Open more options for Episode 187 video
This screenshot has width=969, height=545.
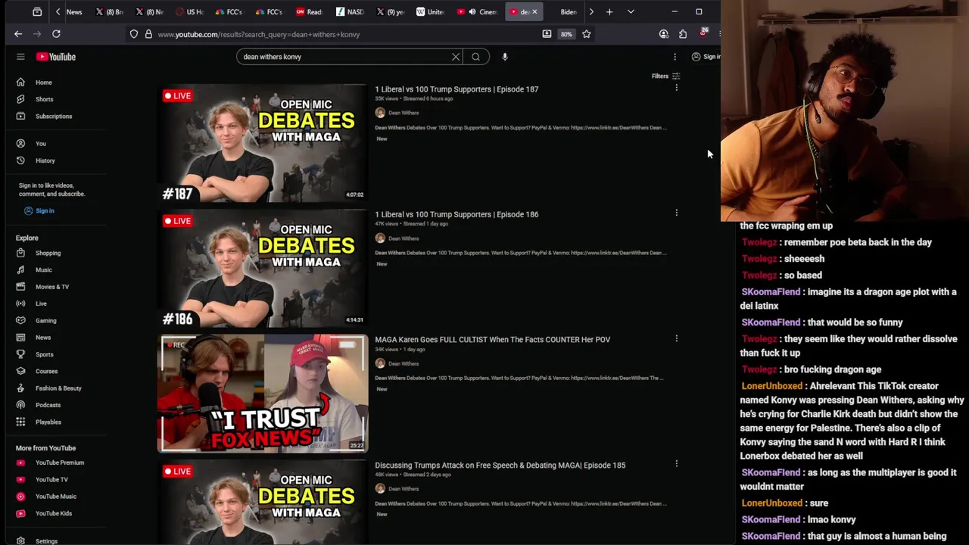676,88
